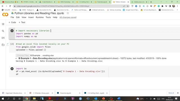The image size is (180, 101).
Task: Open the Edit menu
Action: 18,17
